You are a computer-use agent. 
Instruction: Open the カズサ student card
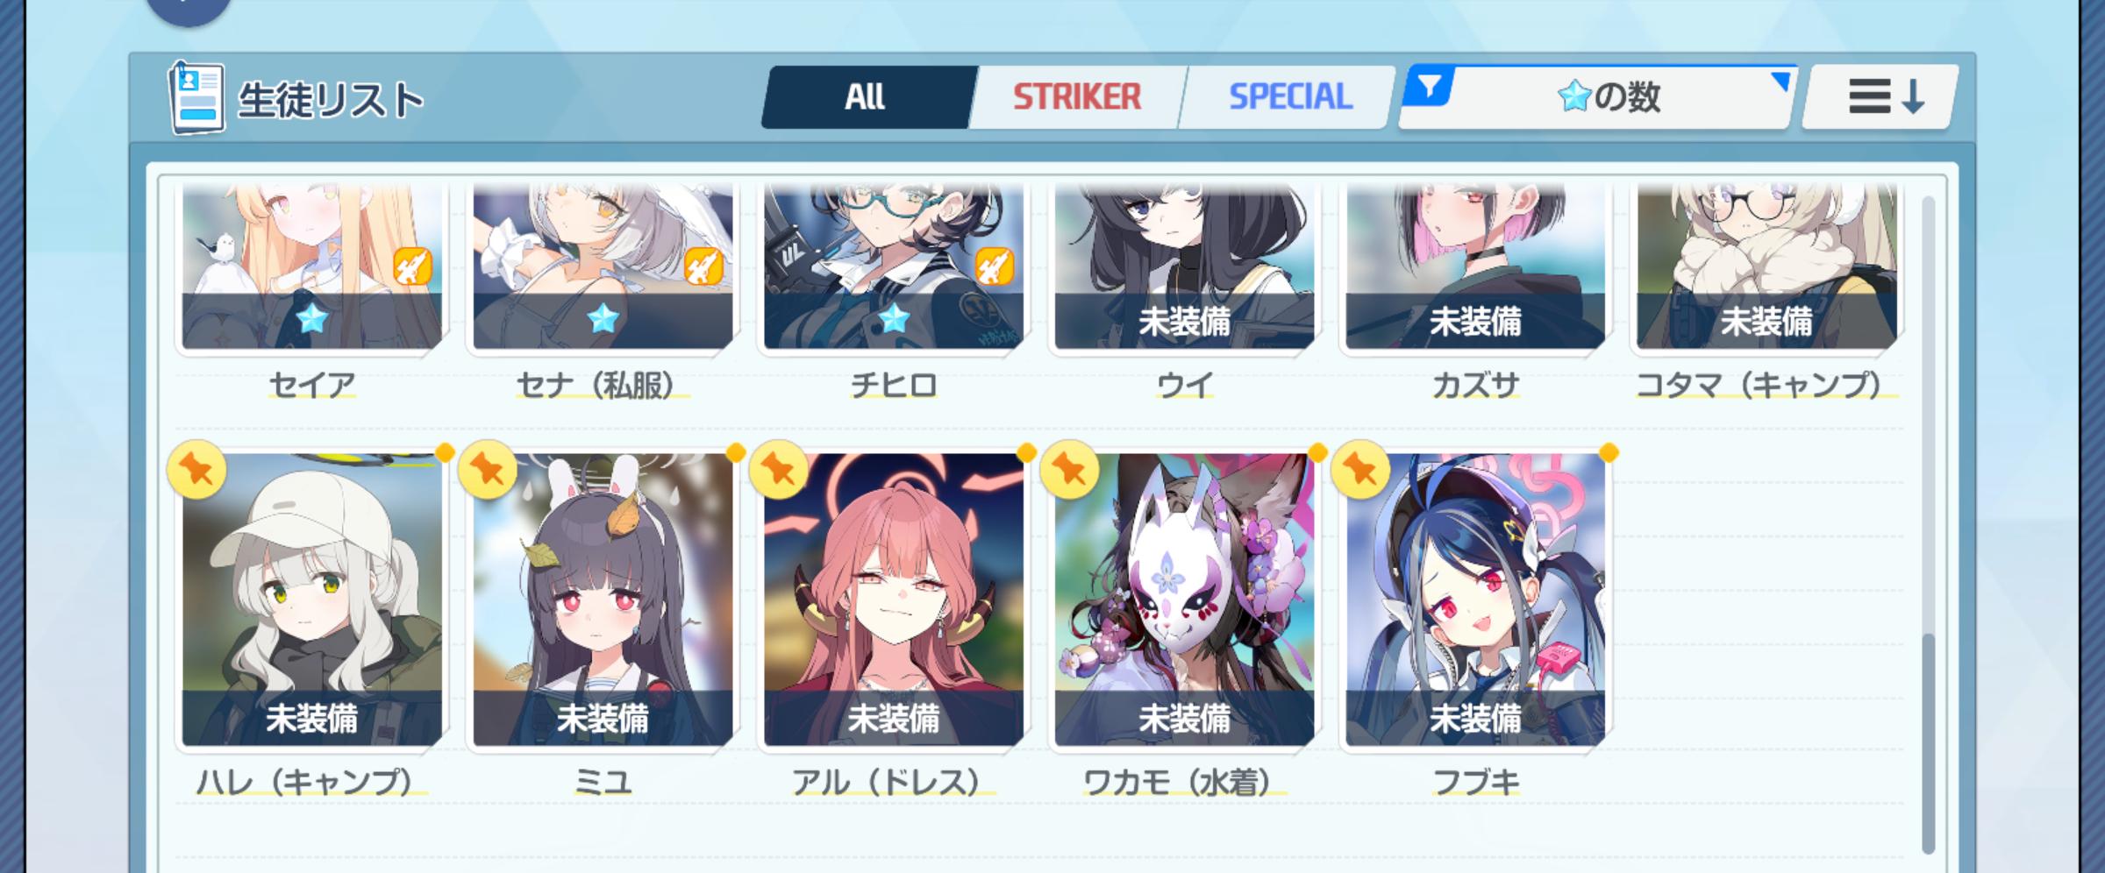(1475, 267)
